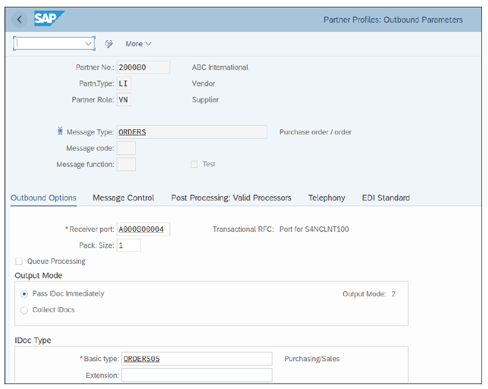488x389 pixels.
Task: Open the command field dropdown
Action: 88,43
